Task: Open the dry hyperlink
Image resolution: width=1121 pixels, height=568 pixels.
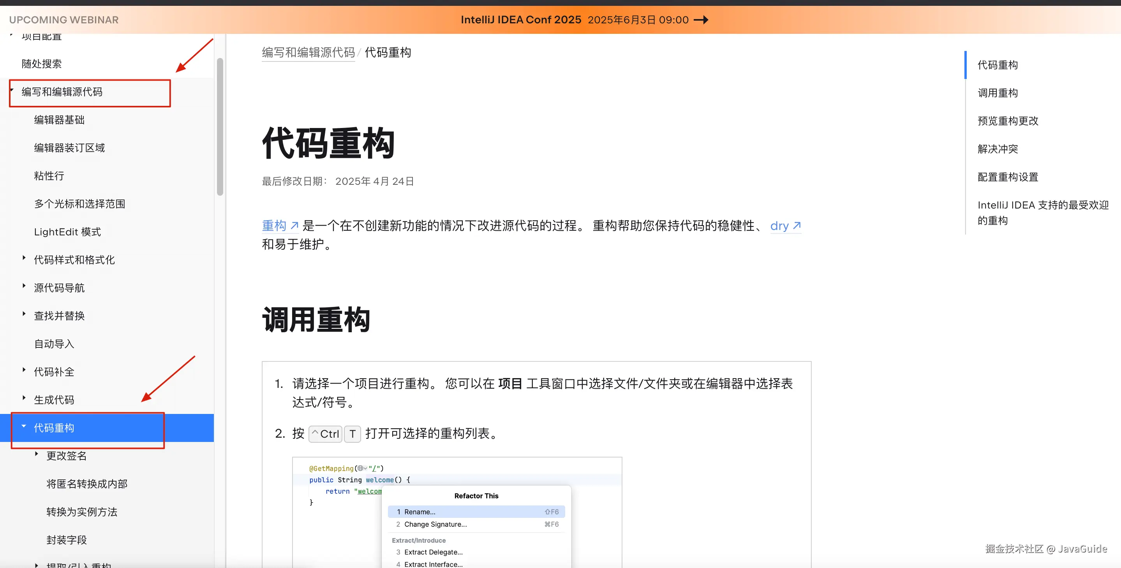Action: pyautogui.click(x=780, y=226)
